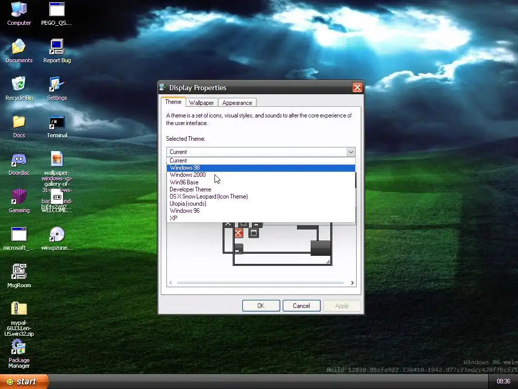The width and height of the screenshot is (518, 389).
Task: Click the theme preview window thumbnail
Action: tap(278, 244)
